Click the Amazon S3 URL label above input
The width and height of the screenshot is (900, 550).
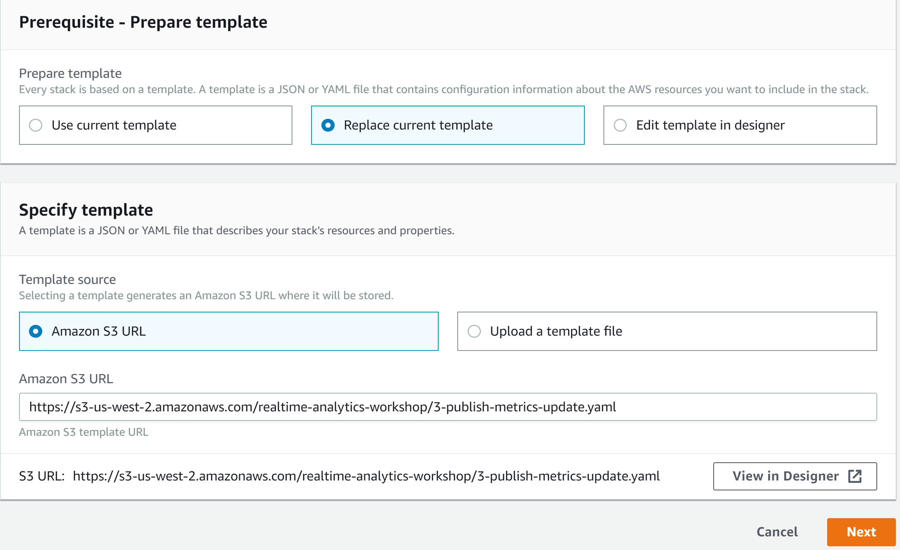coord(66,379)
